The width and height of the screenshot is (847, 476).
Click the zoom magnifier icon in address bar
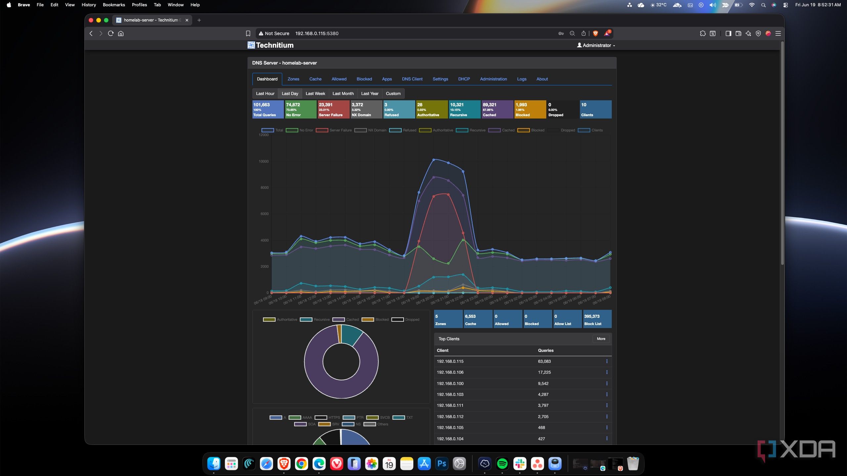pos(572,33)
